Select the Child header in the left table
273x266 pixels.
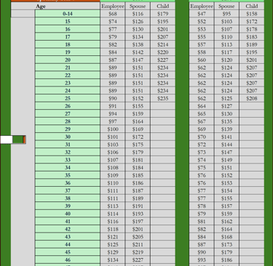pos(163,7)
